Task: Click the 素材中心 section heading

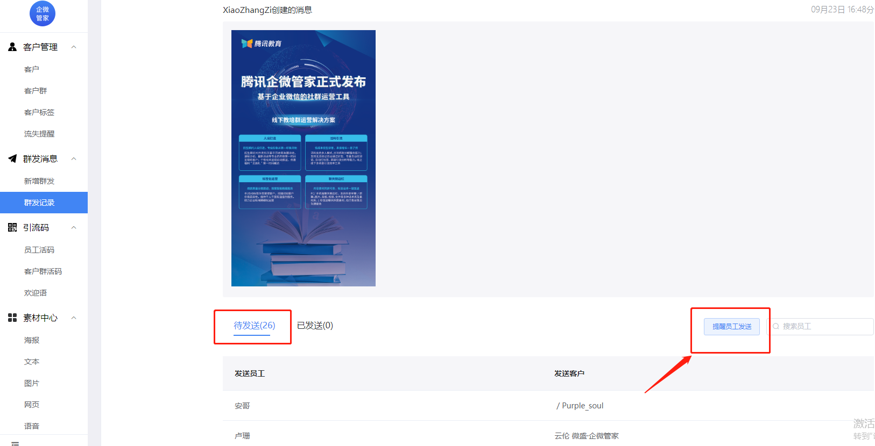Action: [40, 318]
